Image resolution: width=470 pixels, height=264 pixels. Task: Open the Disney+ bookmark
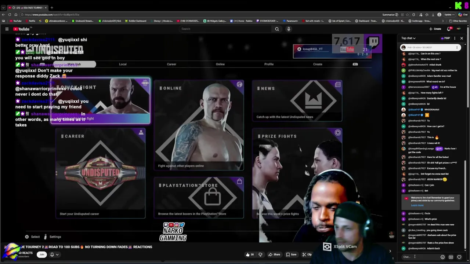pos(161,21)
